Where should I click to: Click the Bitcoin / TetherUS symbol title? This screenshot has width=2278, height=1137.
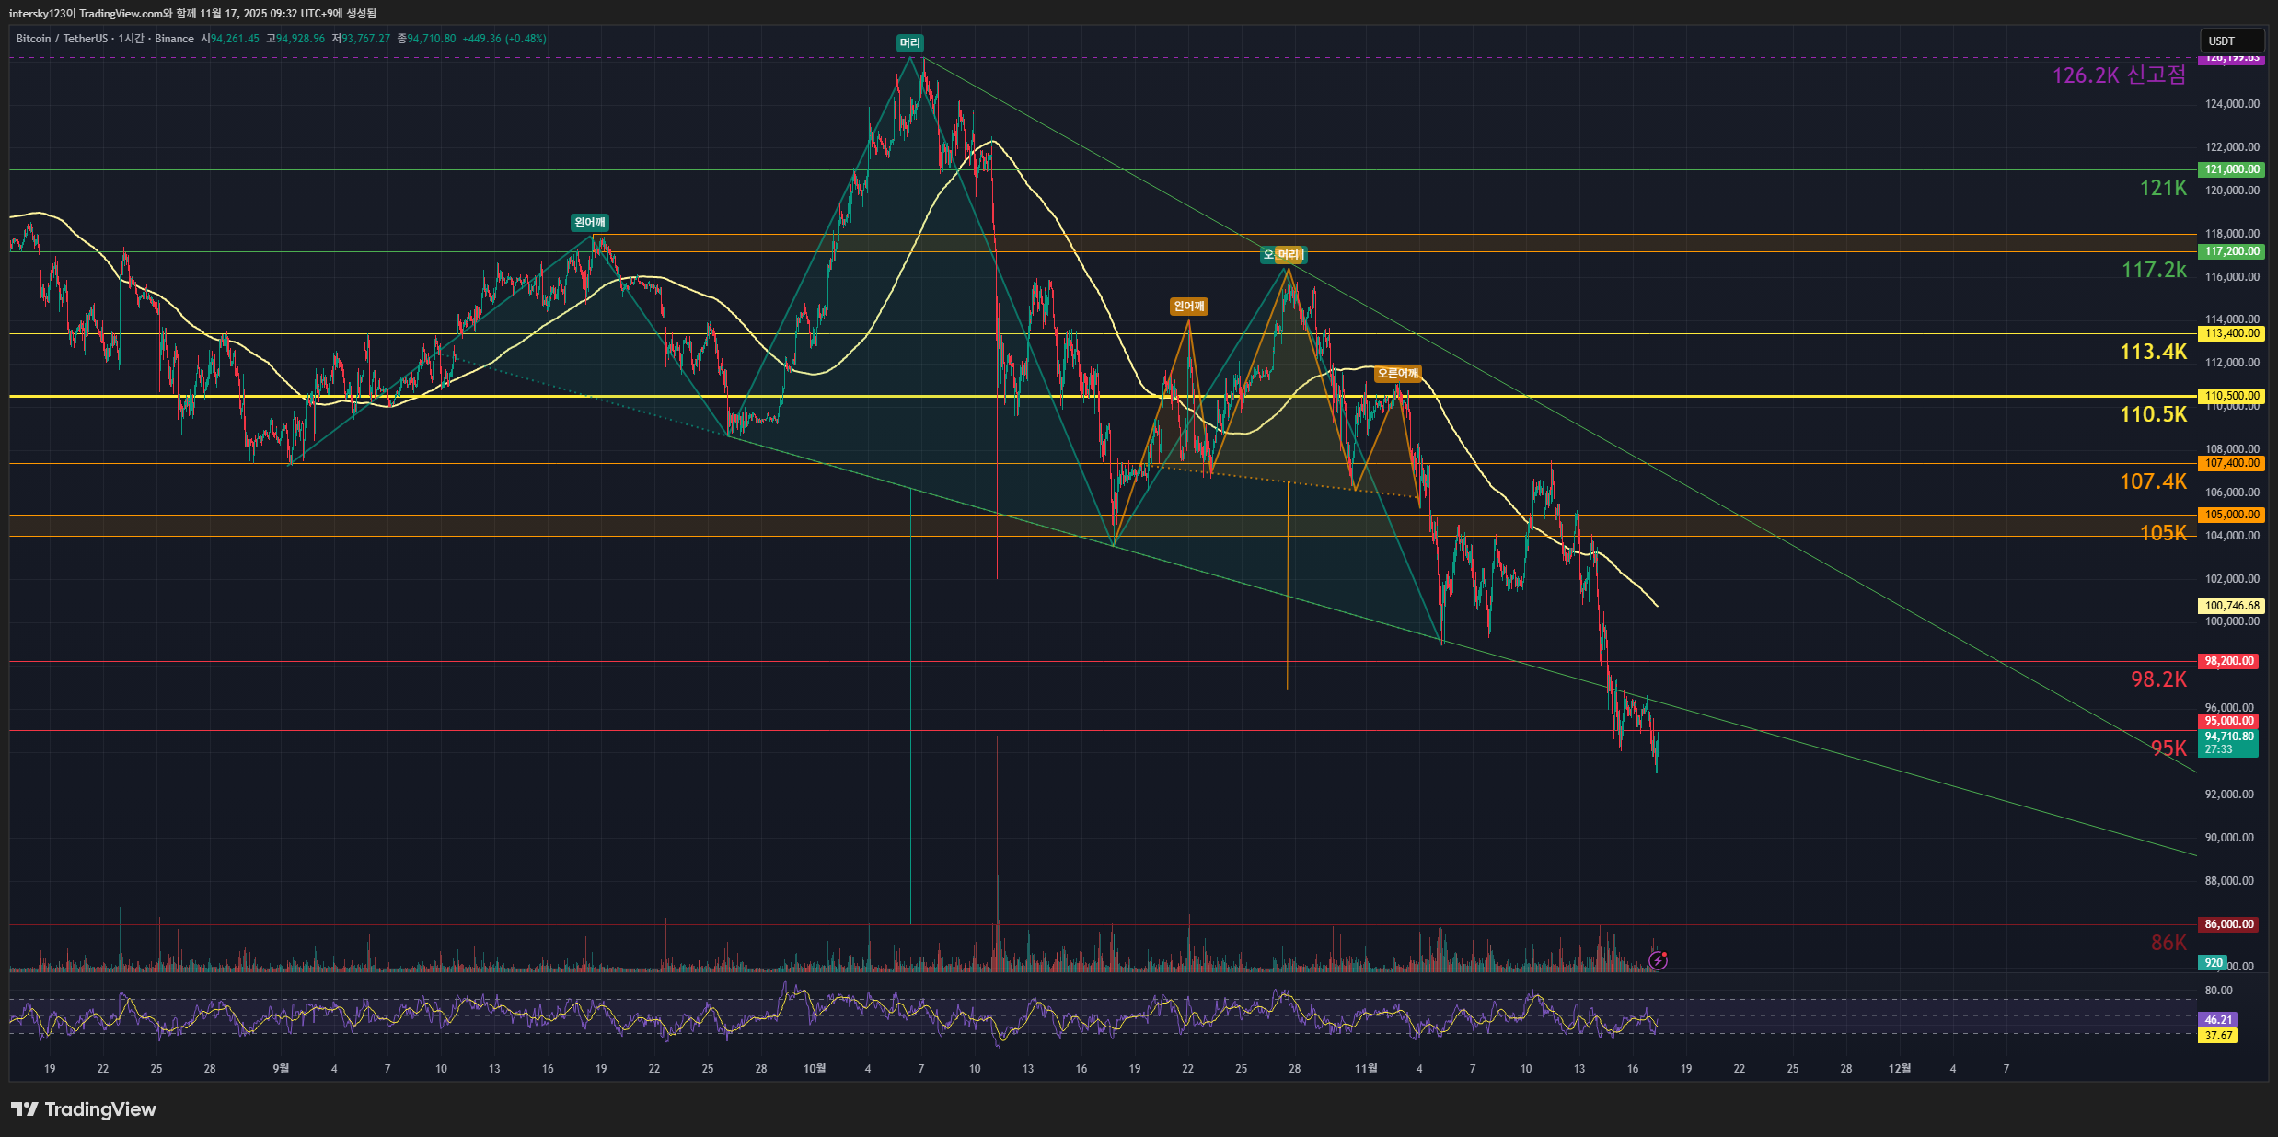click(61, 39)
